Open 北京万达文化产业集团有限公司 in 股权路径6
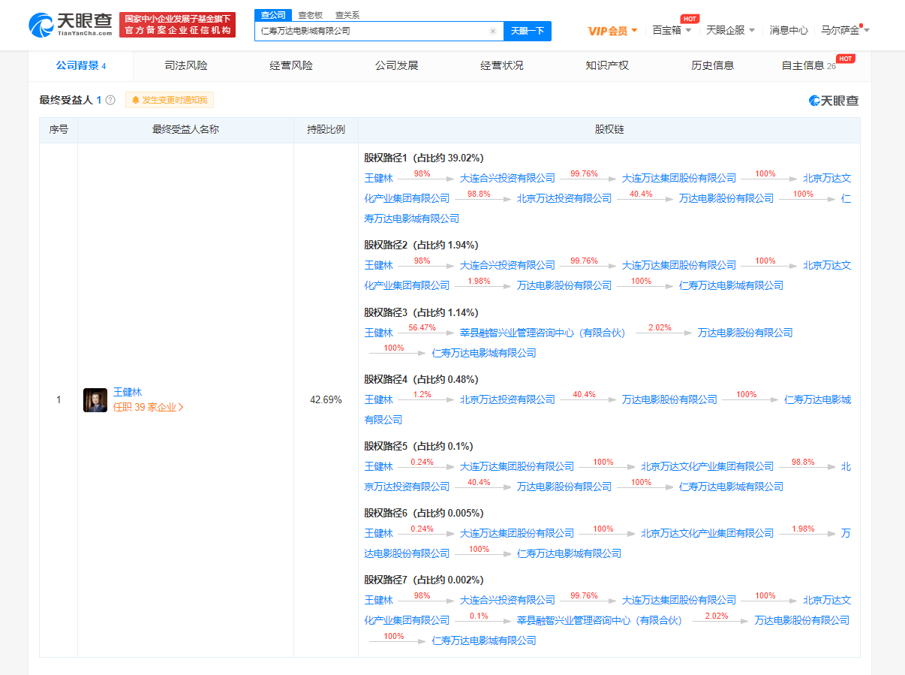The image size is (905, 675). coord(707,534)
